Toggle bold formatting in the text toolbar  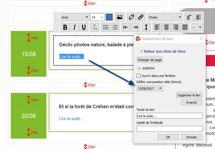click(65, 27)
